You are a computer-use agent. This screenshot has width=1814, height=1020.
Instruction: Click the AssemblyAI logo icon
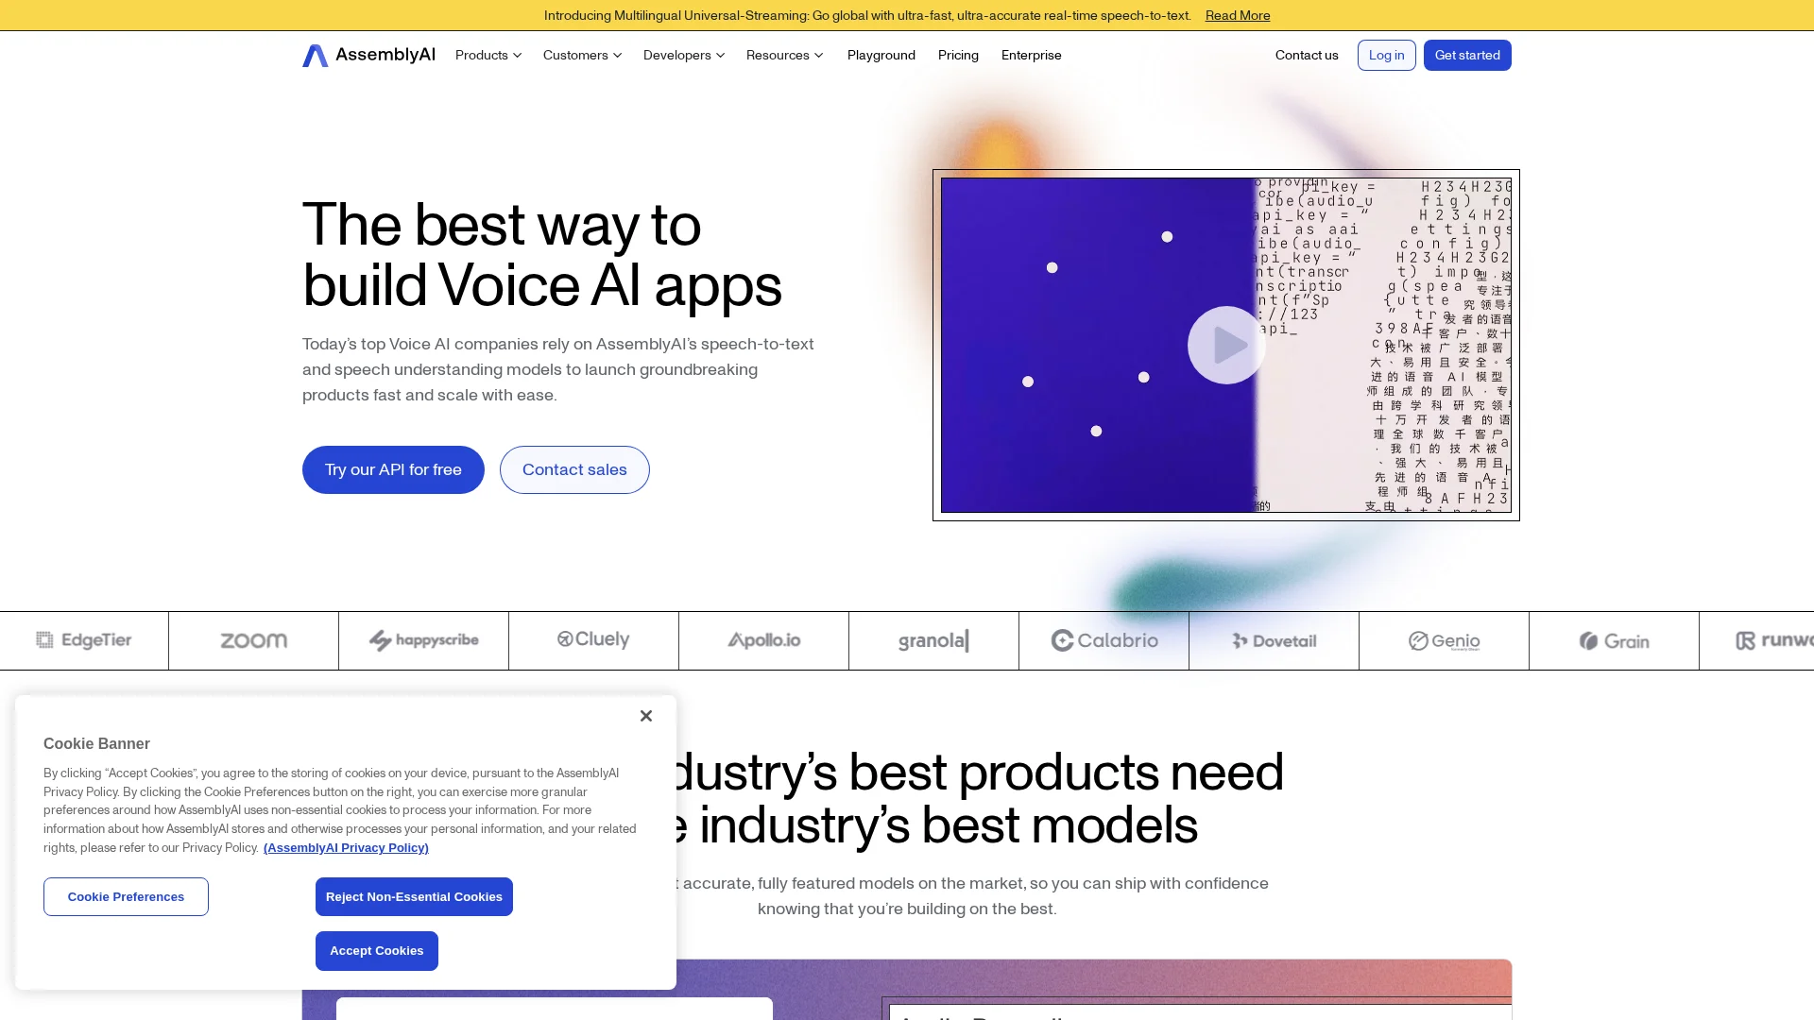point(316,56)
